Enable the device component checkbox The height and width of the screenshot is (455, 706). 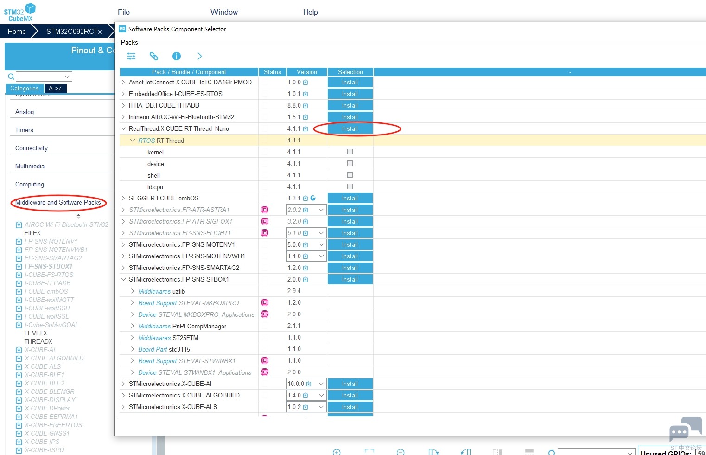[x=350, y=163]
